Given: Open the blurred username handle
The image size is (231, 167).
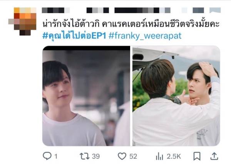Looking at the screenshot, I should tap(129, 10).
